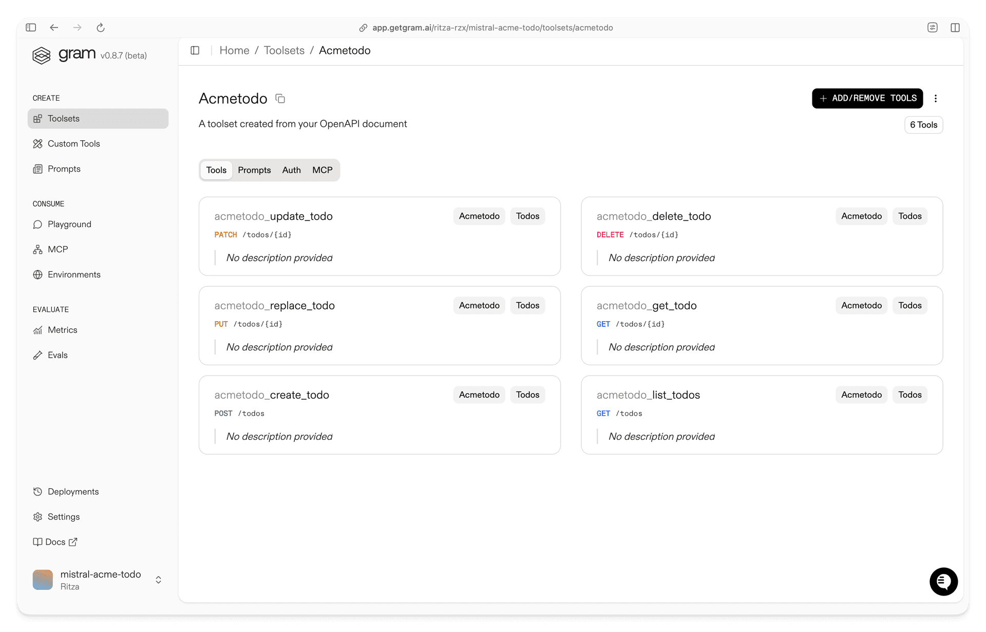This screenshot has height=632, width=986.
Task: View Metrics under Evaluate
Action: (63, 330)
